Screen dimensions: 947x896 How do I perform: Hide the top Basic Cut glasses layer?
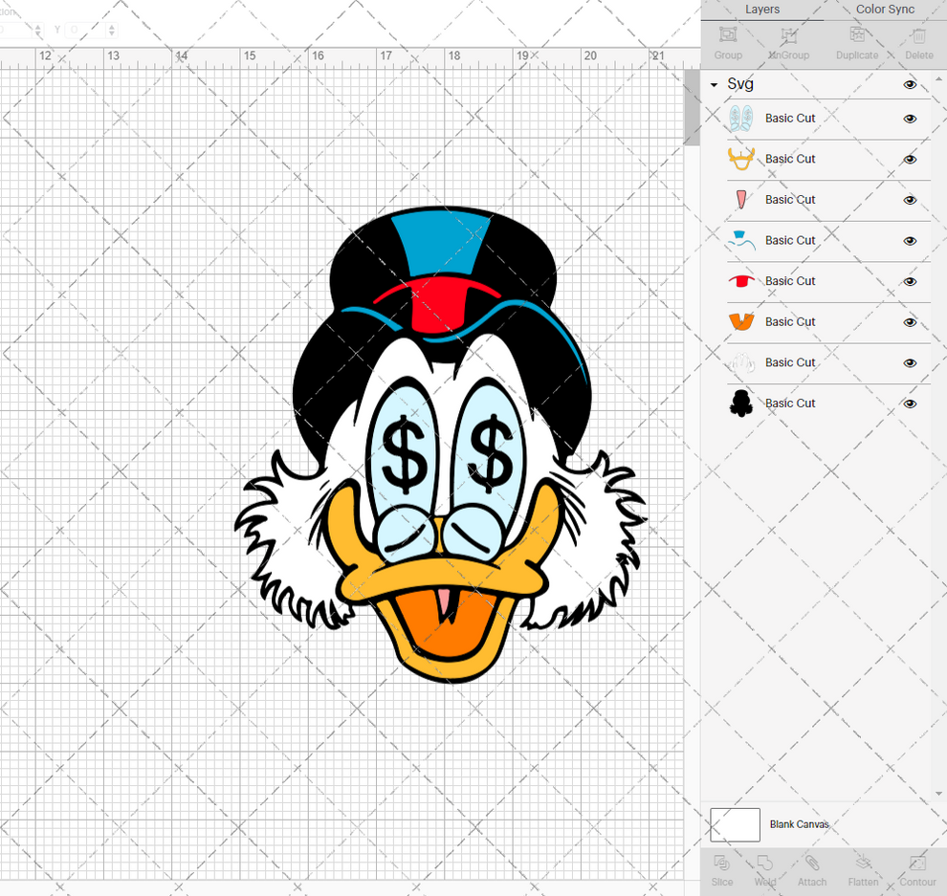coord(910,119)
